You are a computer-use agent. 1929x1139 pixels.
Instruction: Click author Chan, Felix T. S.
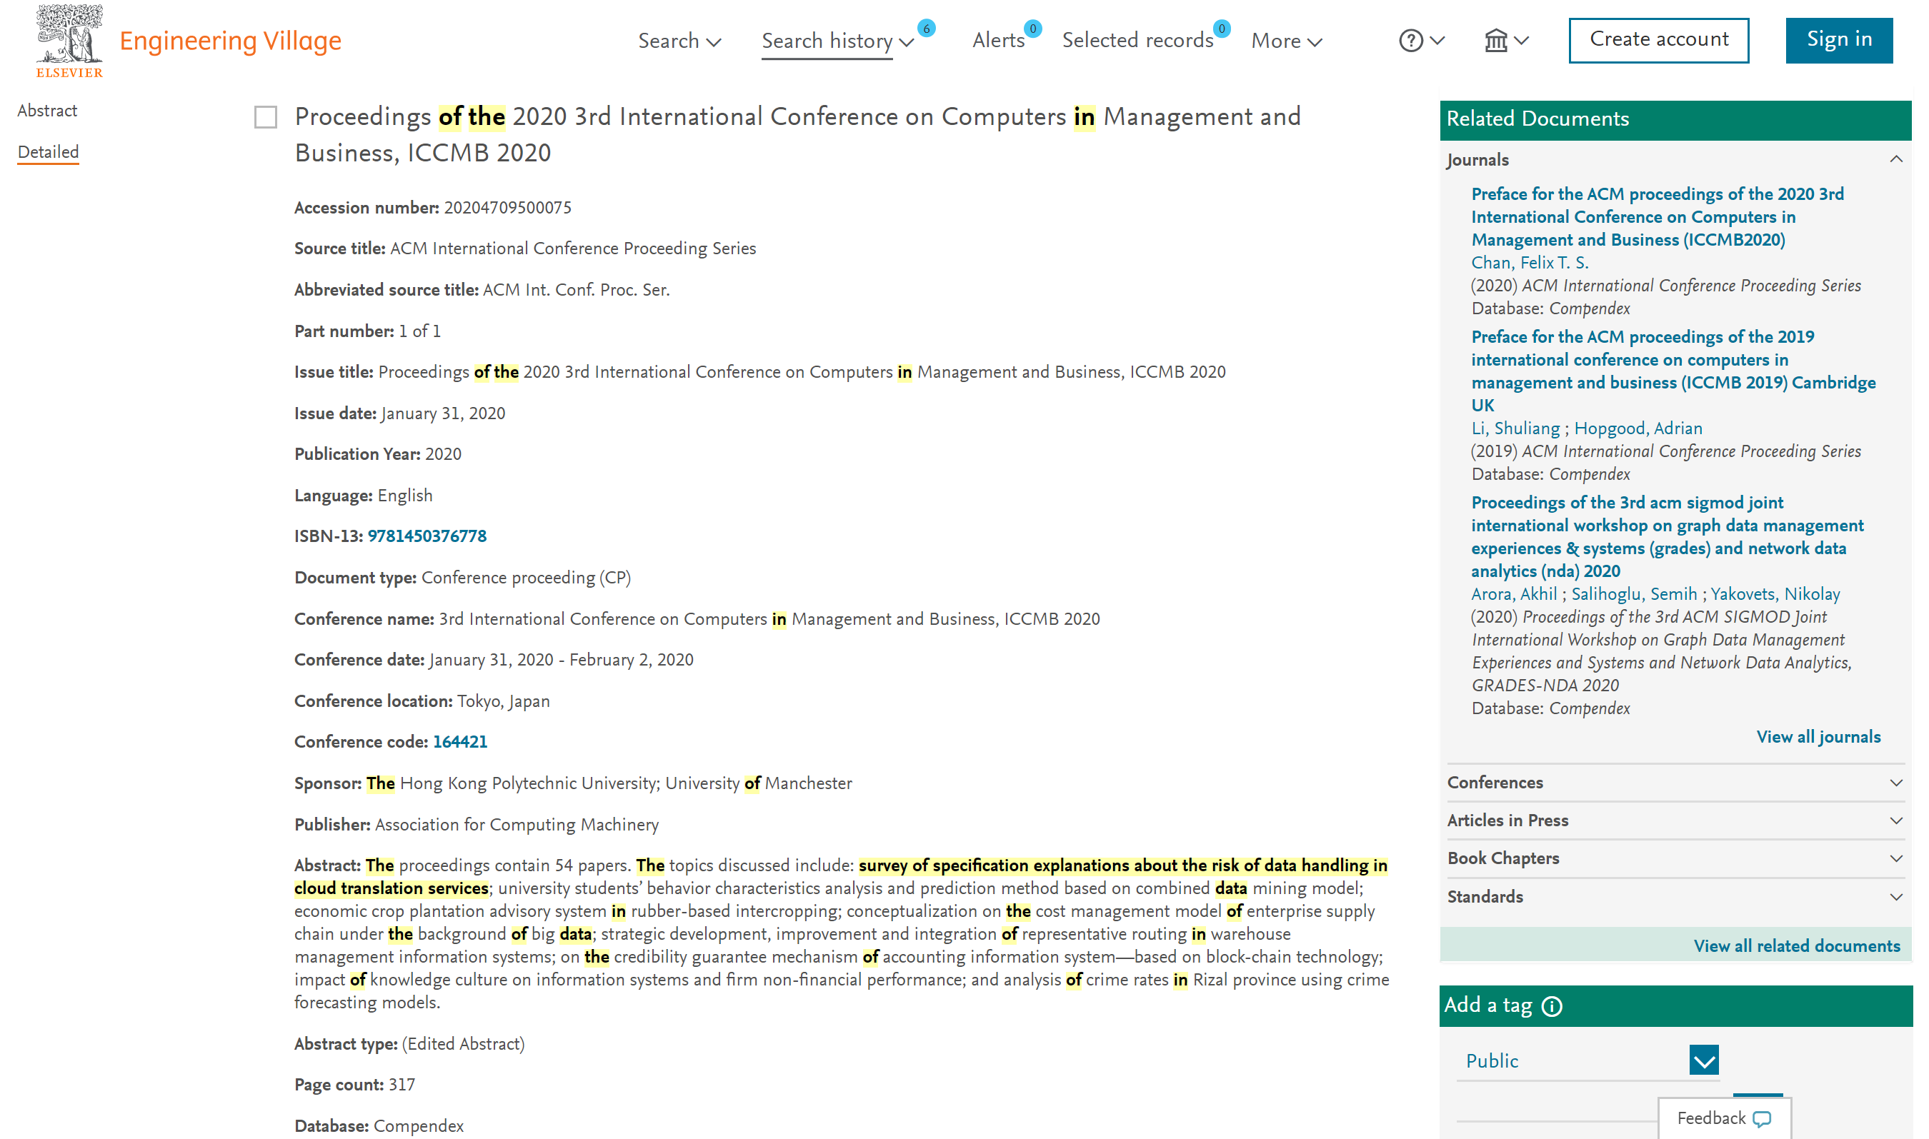[x=1530, y=264]
